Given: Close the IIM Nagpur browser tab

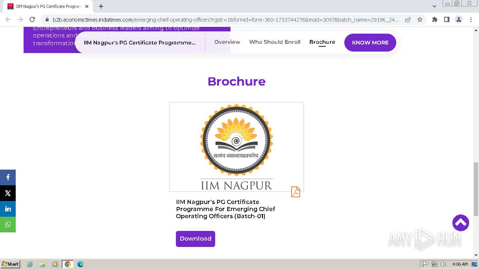Looking at the screenshot, I should pos(87,6).
